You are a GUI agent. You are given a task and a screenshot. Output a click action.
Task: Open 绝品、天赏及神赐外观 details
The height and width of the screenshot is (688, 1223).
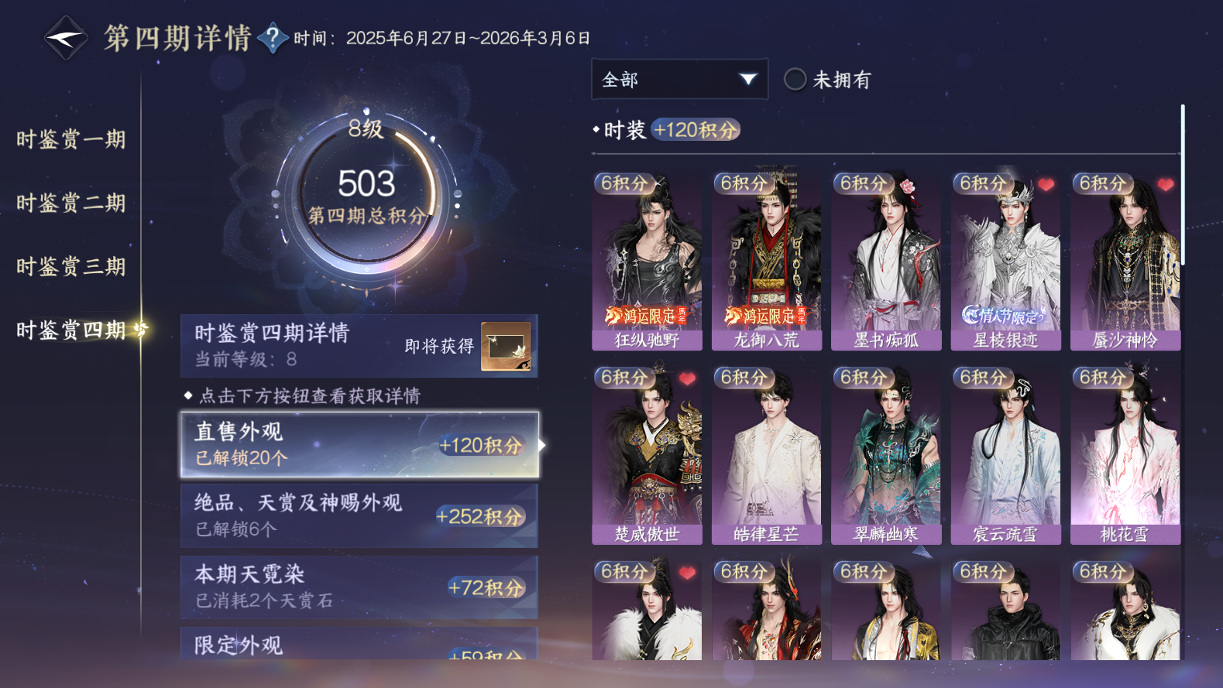(x=359, y=516)
